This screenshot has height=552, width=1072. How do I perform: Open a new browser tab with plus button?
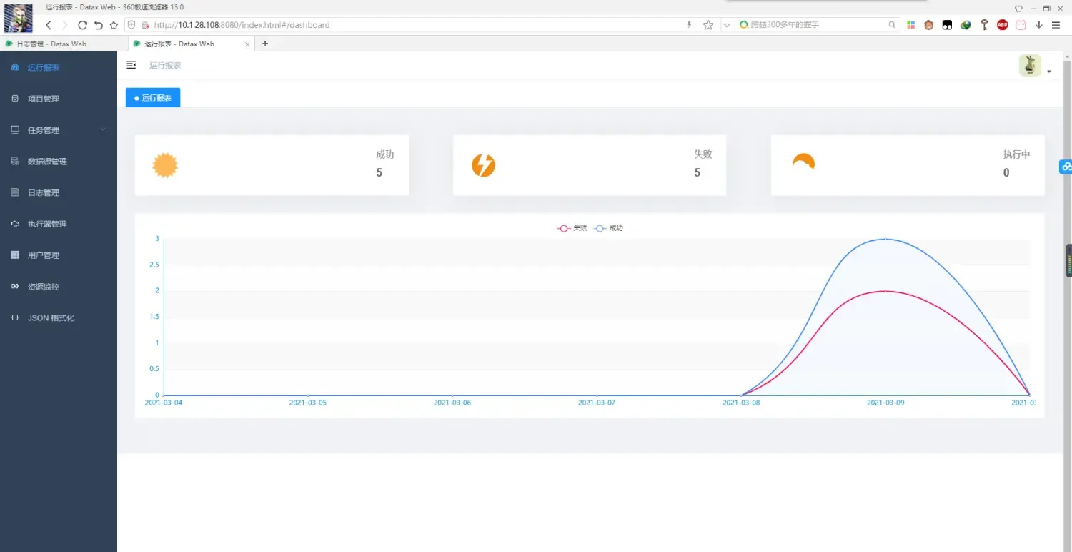tap(264, 43)
